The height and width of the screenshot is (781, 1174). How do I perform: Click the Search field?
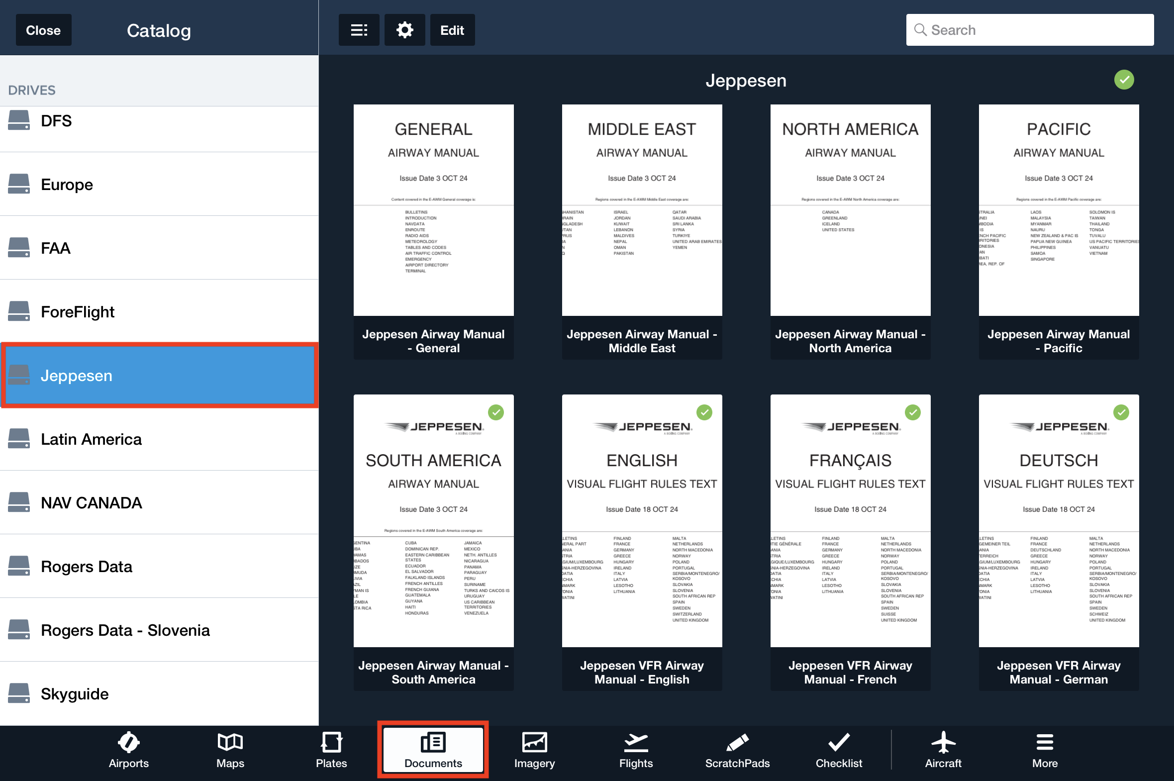point(1030,30)
